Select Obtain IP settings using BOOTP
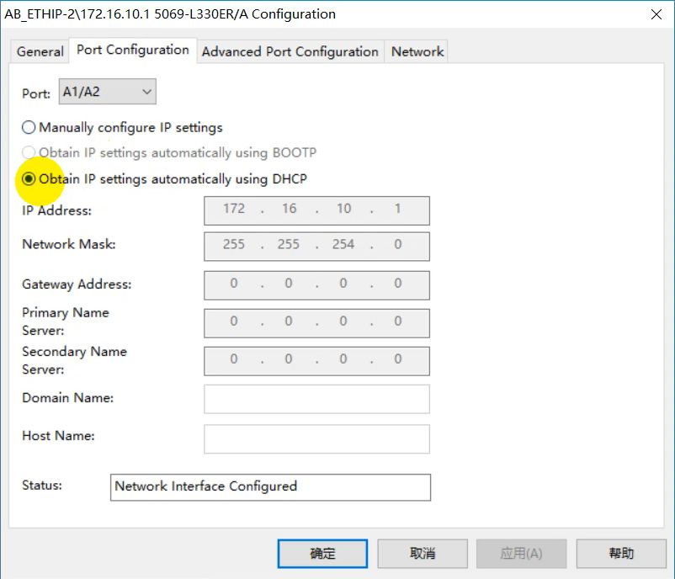 (169, 152)
